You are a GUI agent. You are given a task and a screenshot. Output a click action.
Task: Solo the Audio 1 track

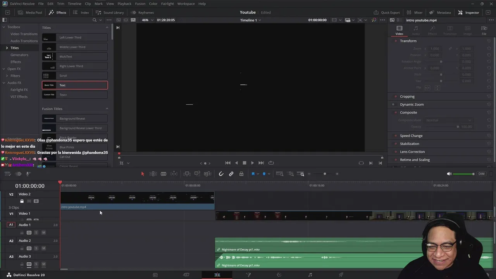[x=36, y=232]
